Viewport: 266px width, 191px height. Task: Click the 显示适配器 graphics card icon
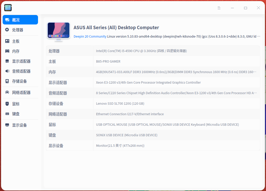click(7, 61)
